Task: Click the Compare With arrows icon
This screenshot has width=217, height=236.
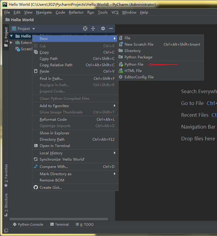Action: click(36, 166)
